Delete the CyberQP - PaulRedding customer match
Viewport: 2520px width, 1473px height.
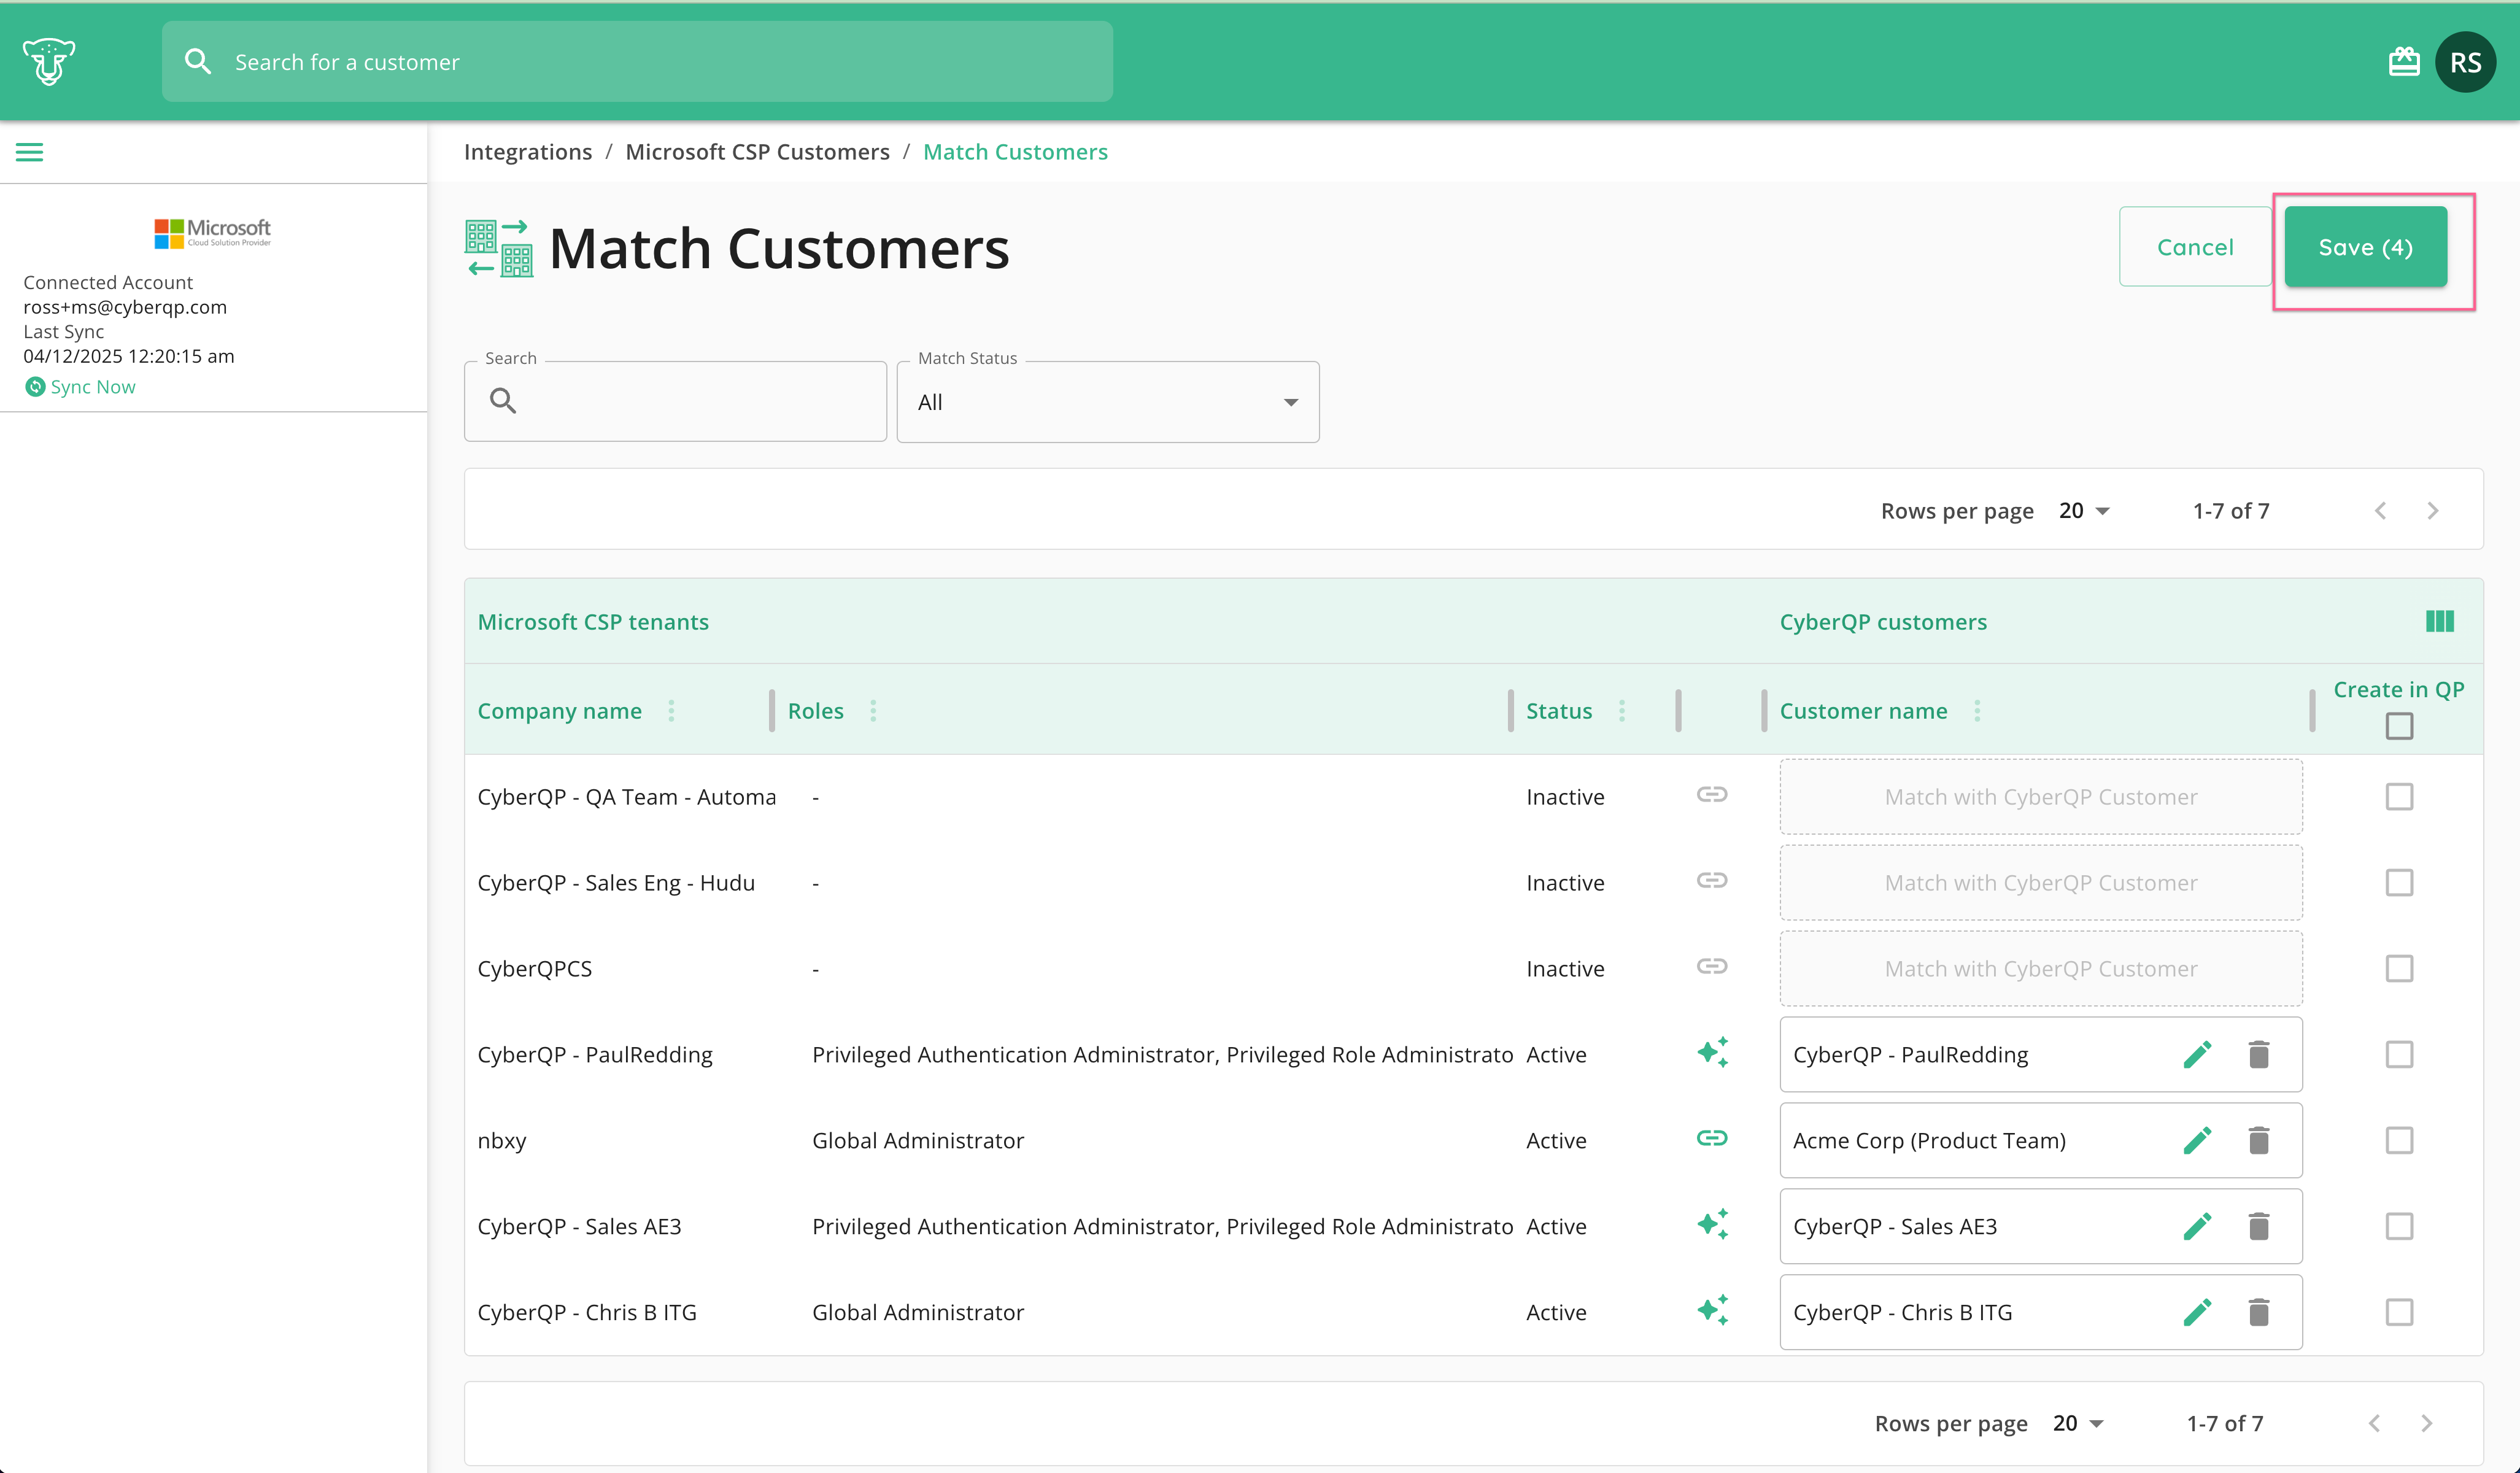click(x=2259, y=1054)
